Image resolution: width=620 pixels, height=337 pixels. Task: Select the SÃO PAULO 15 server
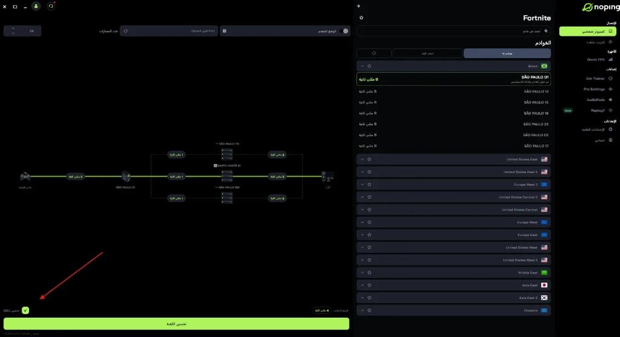453,102
